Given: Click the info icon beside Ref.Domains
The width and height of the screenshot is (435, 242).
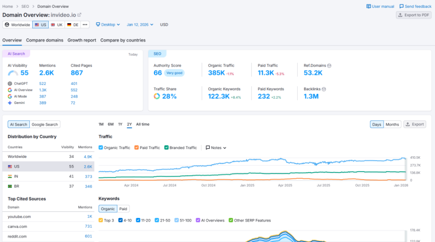Looking at the screenshot, I should [x=330, y=66].
